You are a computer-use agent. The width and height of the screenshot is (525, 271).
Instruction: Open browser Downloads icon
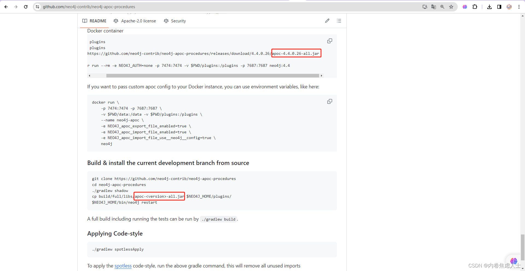click(489, 7)
